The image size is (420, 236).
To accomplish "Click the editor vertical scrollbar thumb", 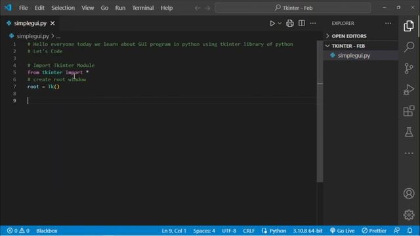I will point(320,111).
